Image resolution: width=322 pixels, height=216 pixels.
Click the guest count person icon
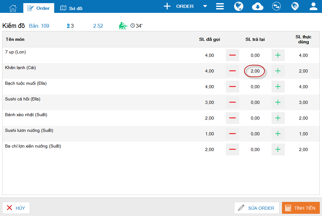68,26
